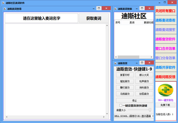Click inside the large lyric text area
The image size is (178, 123).
click(55, 70)
